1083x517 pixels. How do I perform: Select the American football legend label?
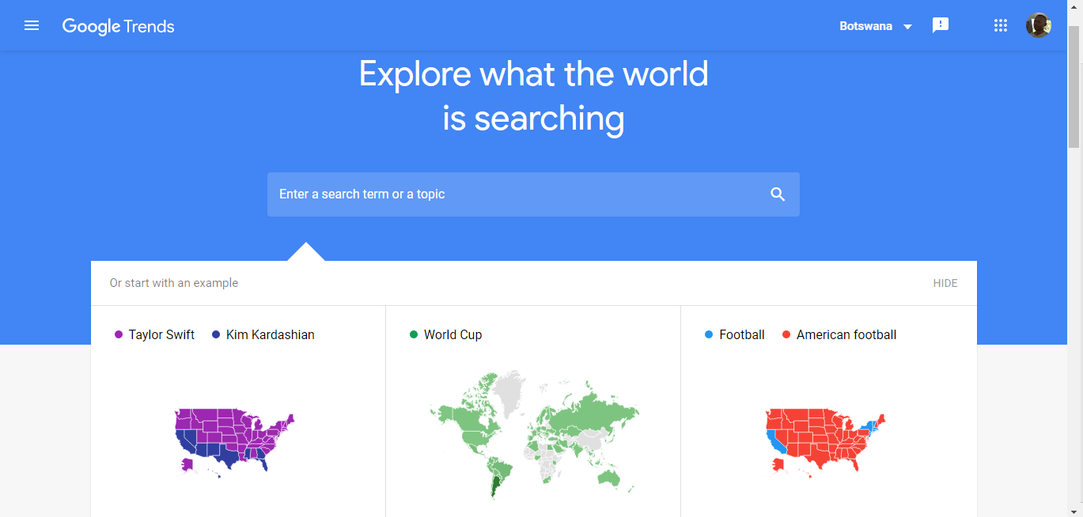pyautogui.click(x=846, y=334)
